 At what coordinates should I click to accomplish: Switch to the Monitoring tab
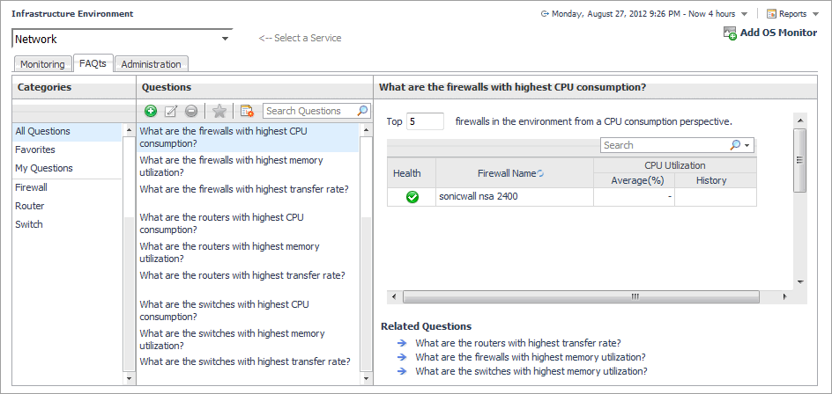click(42, 64)
